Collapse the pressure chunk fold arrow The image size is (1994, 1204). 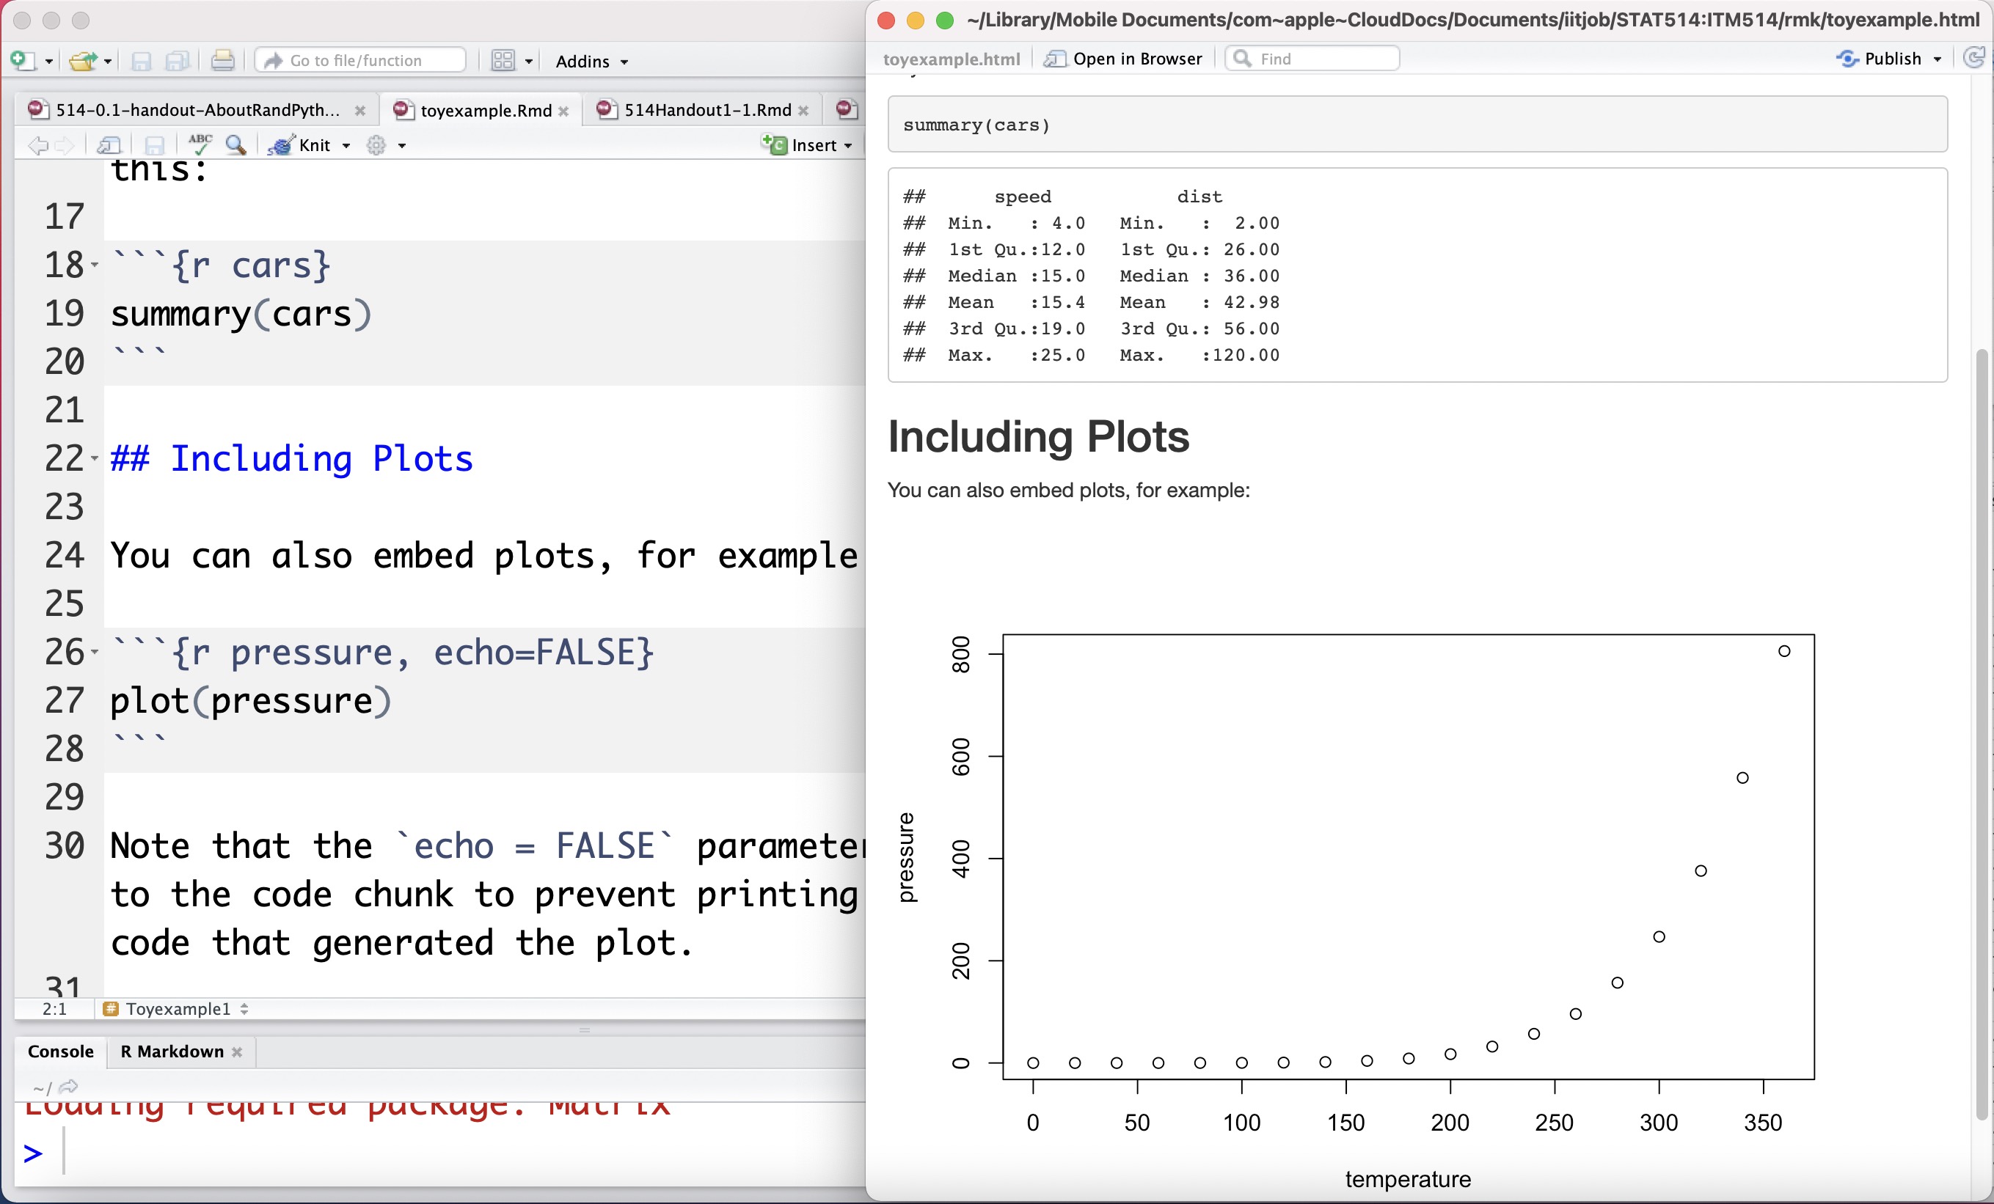point(95,652)
